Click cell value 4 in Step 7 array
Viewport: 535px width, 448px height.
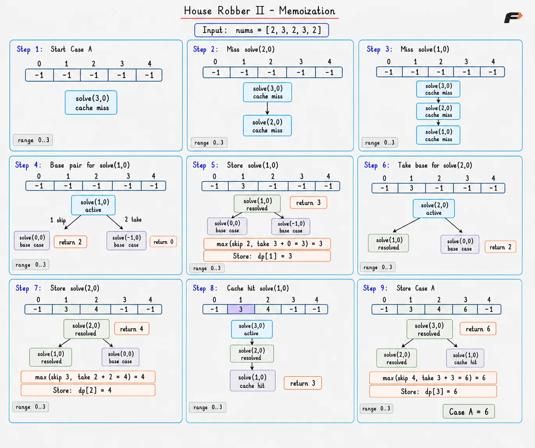point(96,309)
